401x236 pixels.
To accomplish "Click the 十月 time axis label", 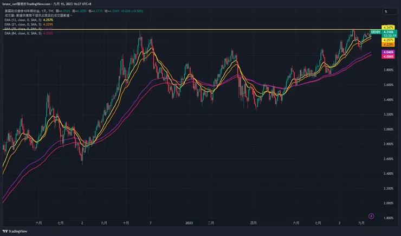I will click(126, 223).
